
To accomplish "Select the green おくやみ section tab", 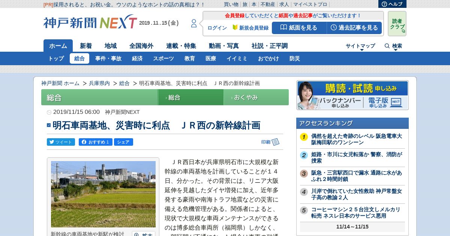I will pos(256,97).
